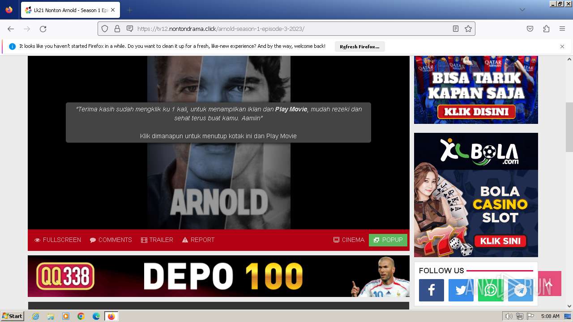Click Klik Sini on XLBola ad

500,241
